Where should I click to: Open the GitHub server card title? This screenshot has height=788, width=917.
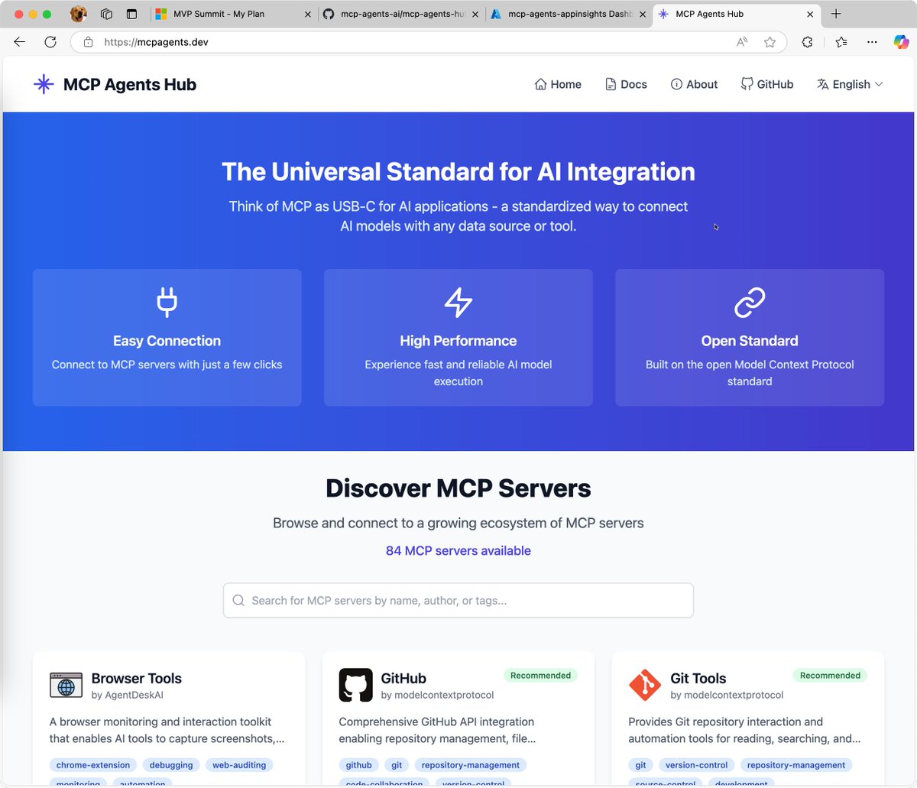(x=403, y=678)
